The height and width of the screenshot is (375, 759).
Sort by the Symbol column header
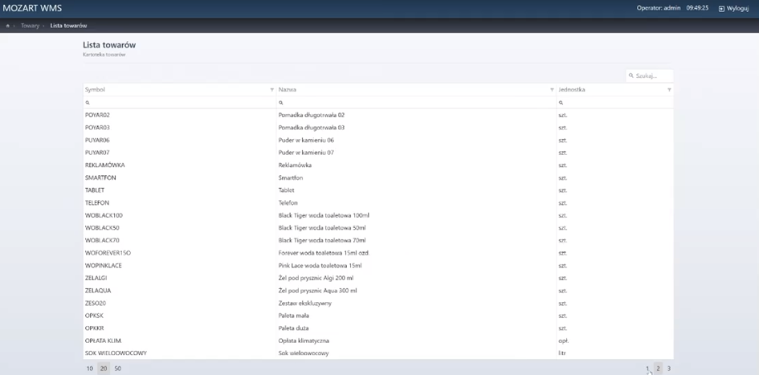pos(96,90)
